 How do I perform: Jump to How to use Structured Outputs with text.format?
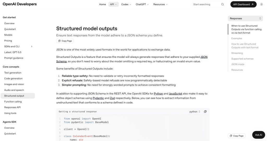pyautogui.click(x=245, y=46)
